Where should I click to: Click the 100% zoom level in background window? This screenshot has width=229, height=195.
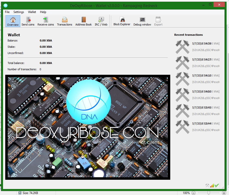[x=186, y=193]
